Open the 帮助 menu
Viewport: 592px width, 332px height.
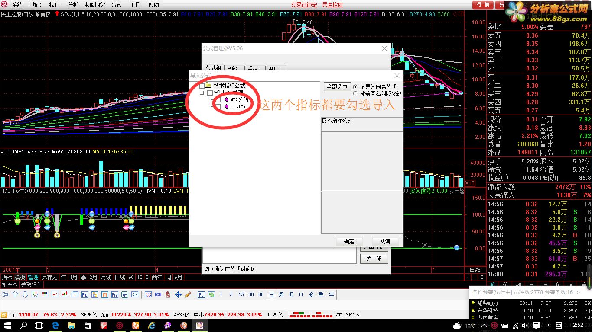[x=153, y=5]
